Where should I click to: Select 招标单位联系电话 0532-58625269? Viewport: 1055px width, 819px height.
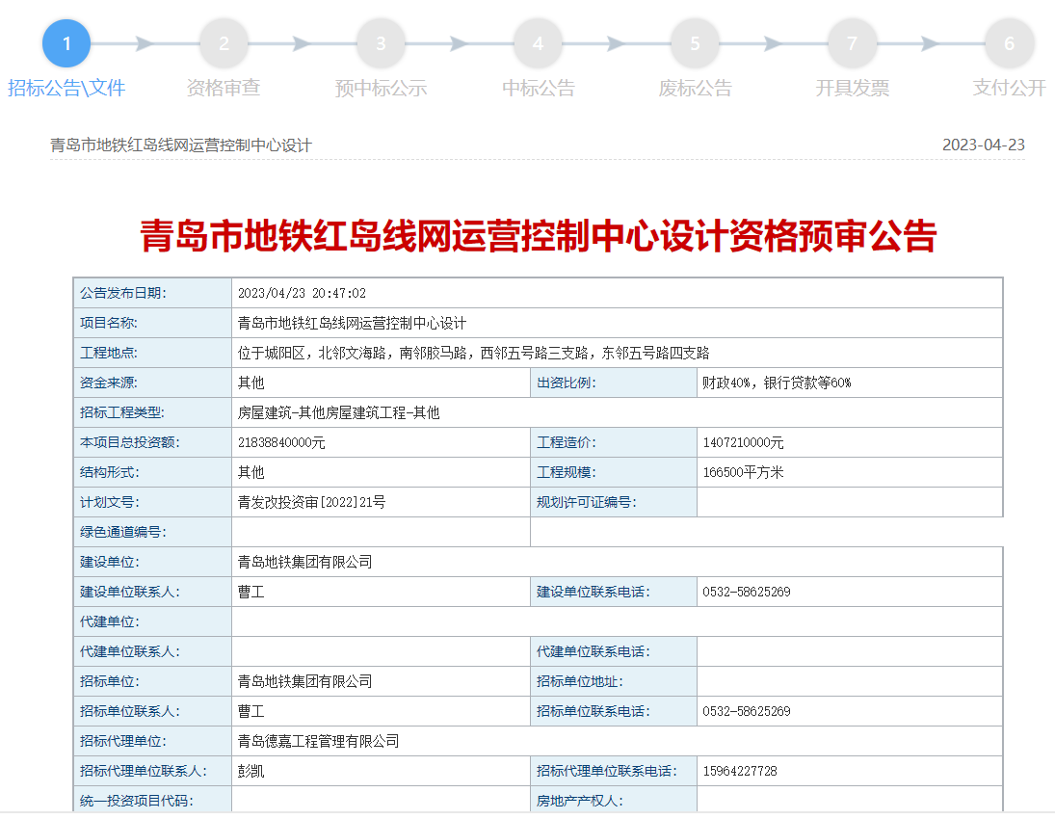click(x=746, y=711)
